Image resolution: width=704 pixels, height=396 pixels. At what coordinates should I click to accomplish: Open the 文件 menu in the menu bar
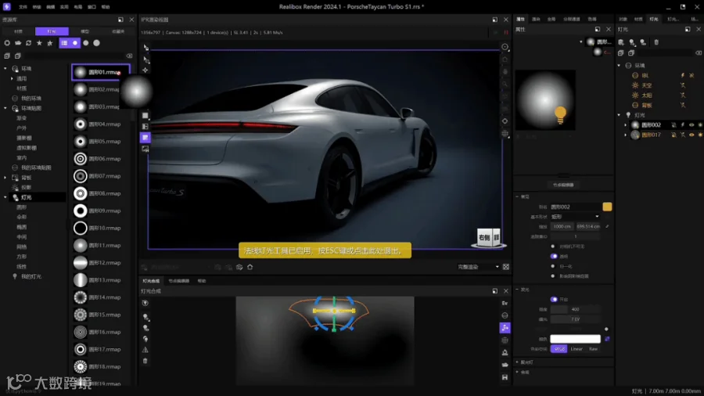23,6
